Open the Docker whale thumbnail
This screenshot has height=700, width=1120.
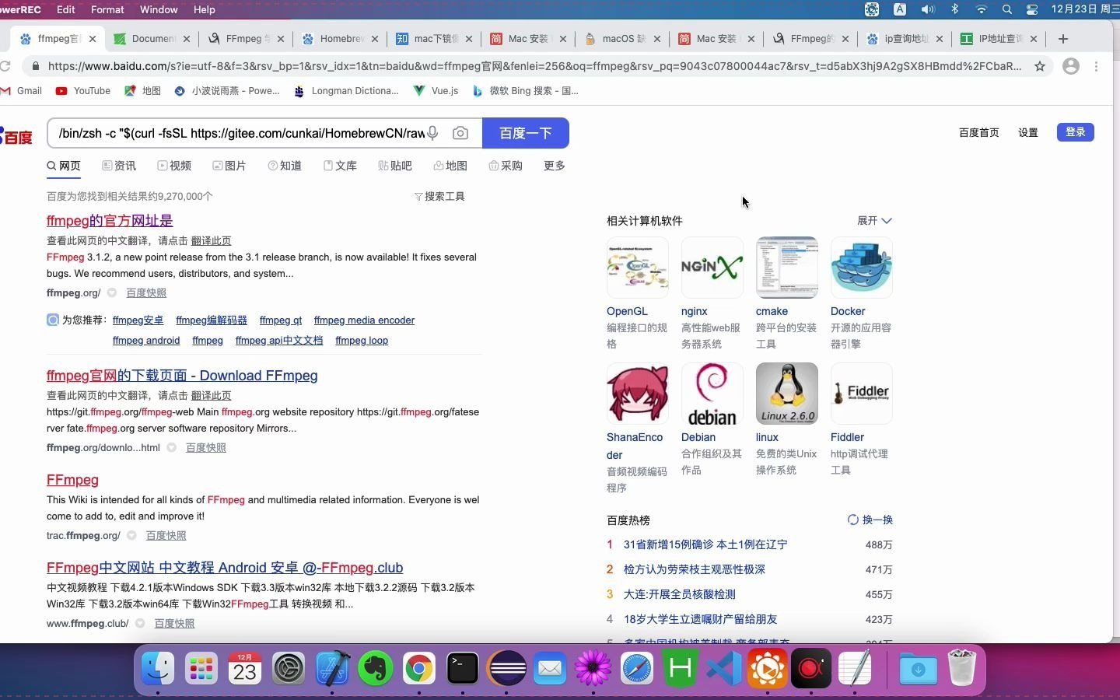pyautogui.click(x=862, y=268)
